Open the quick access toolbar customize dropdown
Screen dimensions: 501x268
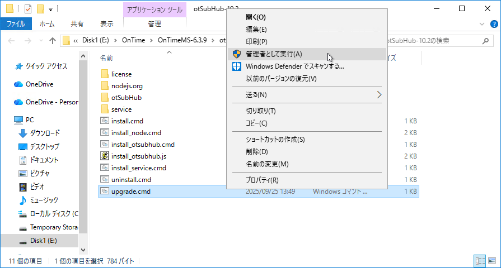pyautogui.click(x=50, y=9)
